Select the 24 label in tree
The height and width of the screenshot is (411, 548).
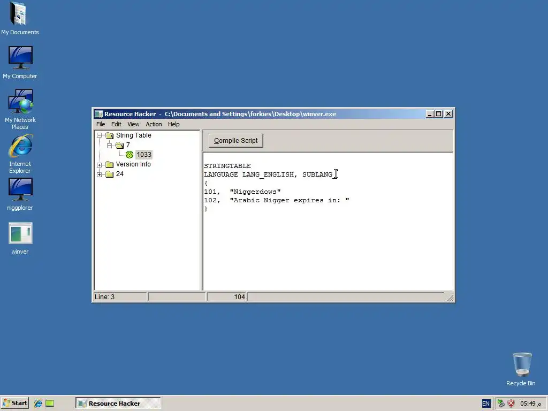119,174
